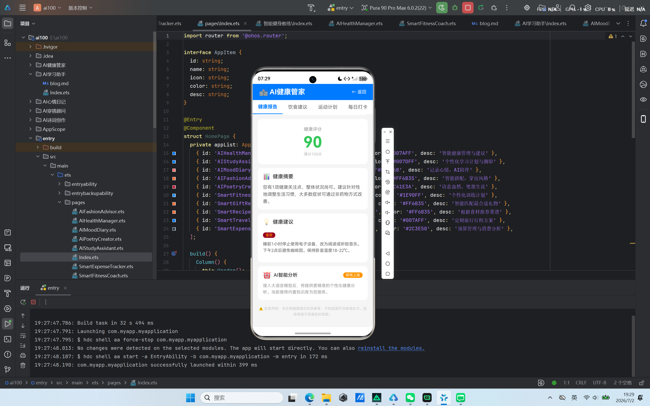This screenshot has height=406, width=650.
Task: Click the rerun icon in Run panel
Action: click(x=23, y=302)
